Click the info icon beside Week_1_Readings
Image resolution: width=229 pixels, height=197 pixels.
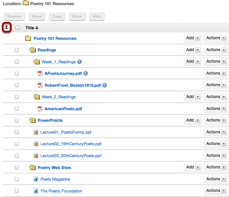[79, 62]
